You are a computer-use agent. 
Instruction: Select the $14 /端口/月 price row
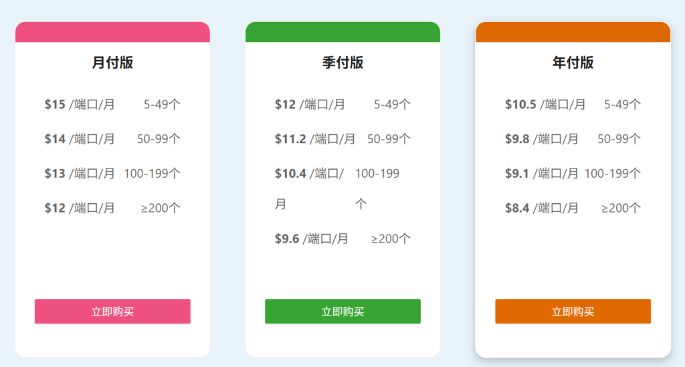pyautogui.click(x=80, y=139)
